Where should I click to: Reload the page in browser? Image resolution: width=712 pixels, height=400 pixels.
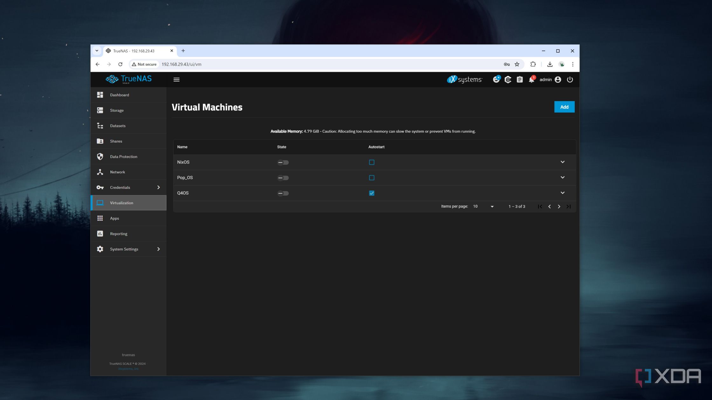[x=120, y=64]
